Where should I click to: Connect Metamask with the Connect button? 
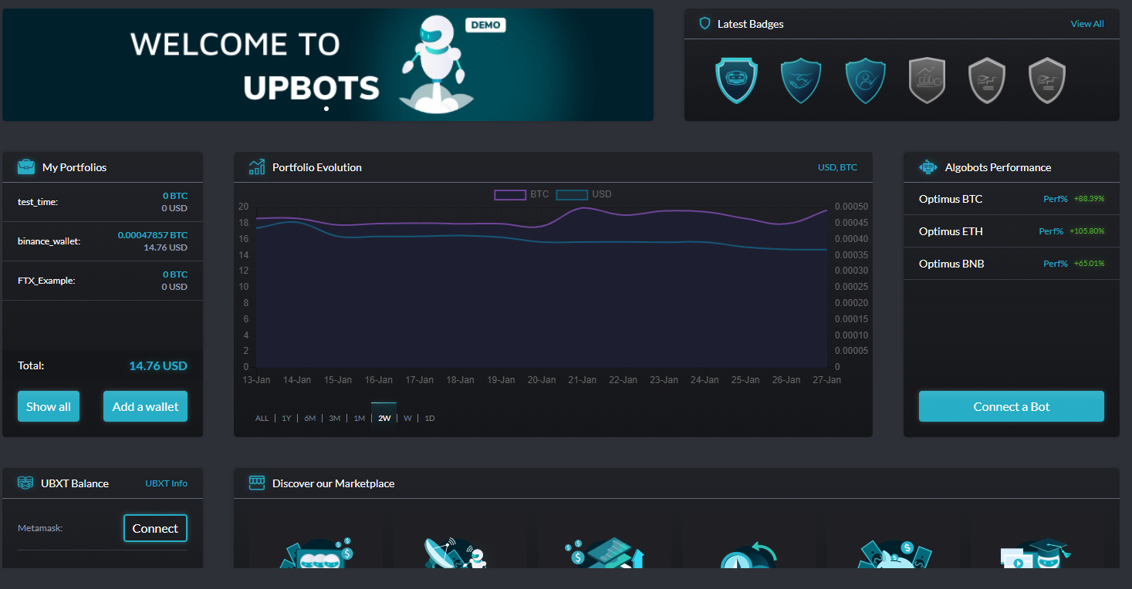pos(155,528)
